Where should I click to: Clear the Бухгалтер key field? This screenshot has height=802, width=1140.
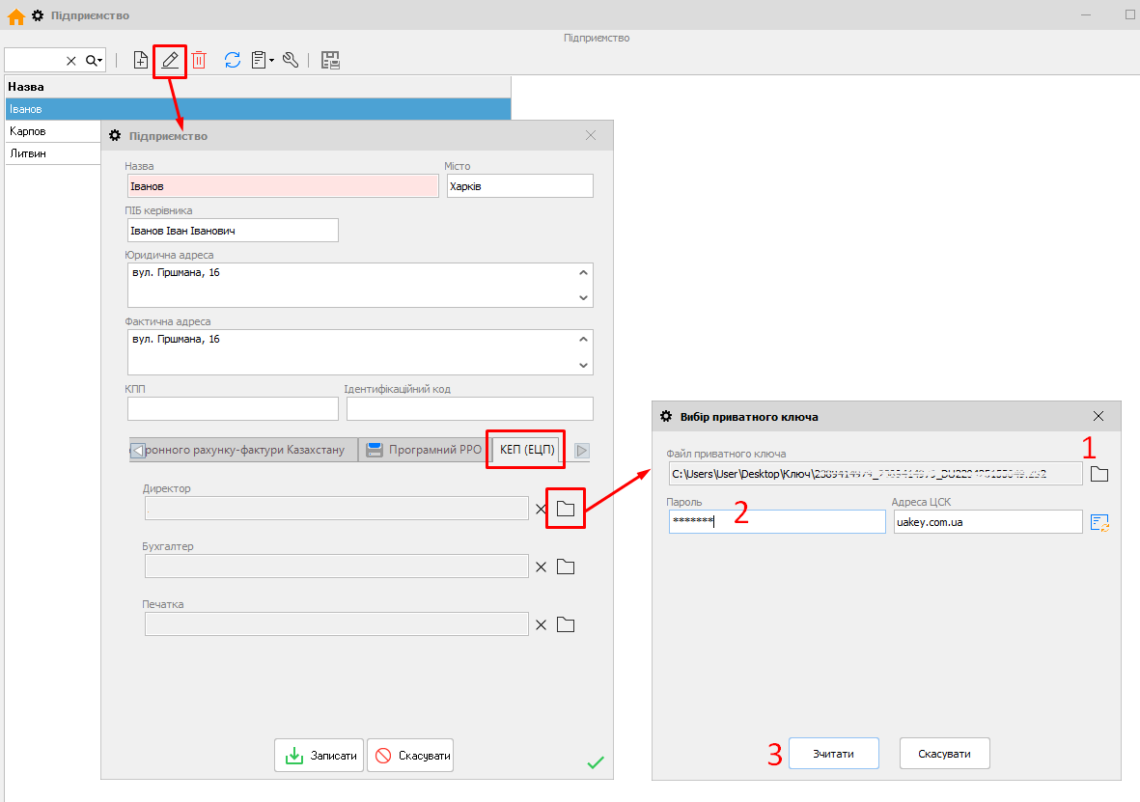pos(541,567)
